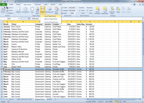
Task: Switch to the Bonus sheet tab
Action: pyautogui.click(x=11, y=99)
